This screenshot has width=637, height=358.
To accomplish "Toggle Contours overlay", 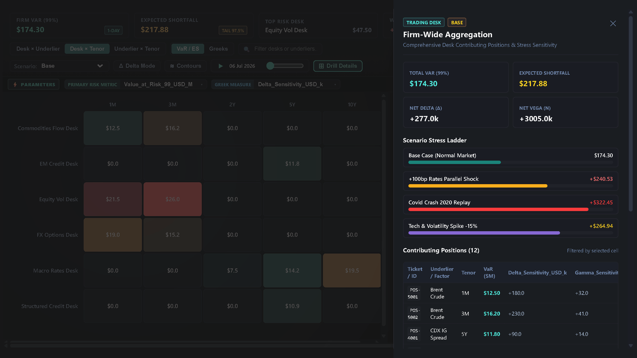I will (x=186, y=66).
